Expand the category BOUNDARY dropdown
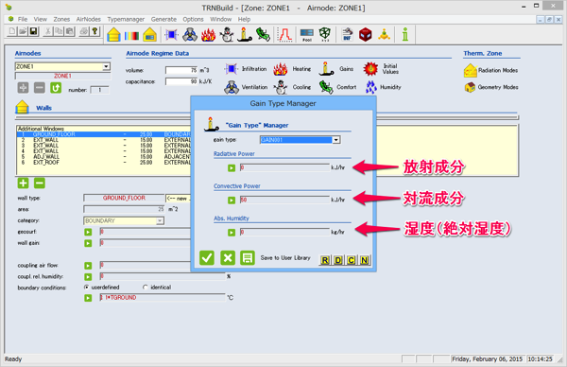This screenshot has width=567, height=367. [x=160, y=220]
